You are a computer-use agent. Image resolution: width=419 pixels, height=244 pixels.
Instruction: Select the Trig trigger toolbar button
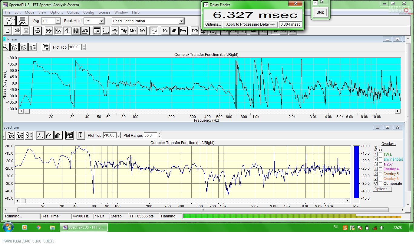[124, 30]
